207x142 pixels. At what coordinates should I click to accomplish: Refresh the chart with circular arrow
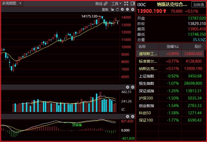tap(117, 9)
